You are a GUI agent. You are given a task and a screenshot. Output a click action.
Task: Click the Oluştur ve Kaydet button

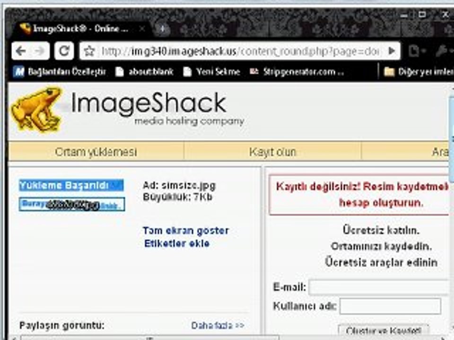[x=384, y=331]
